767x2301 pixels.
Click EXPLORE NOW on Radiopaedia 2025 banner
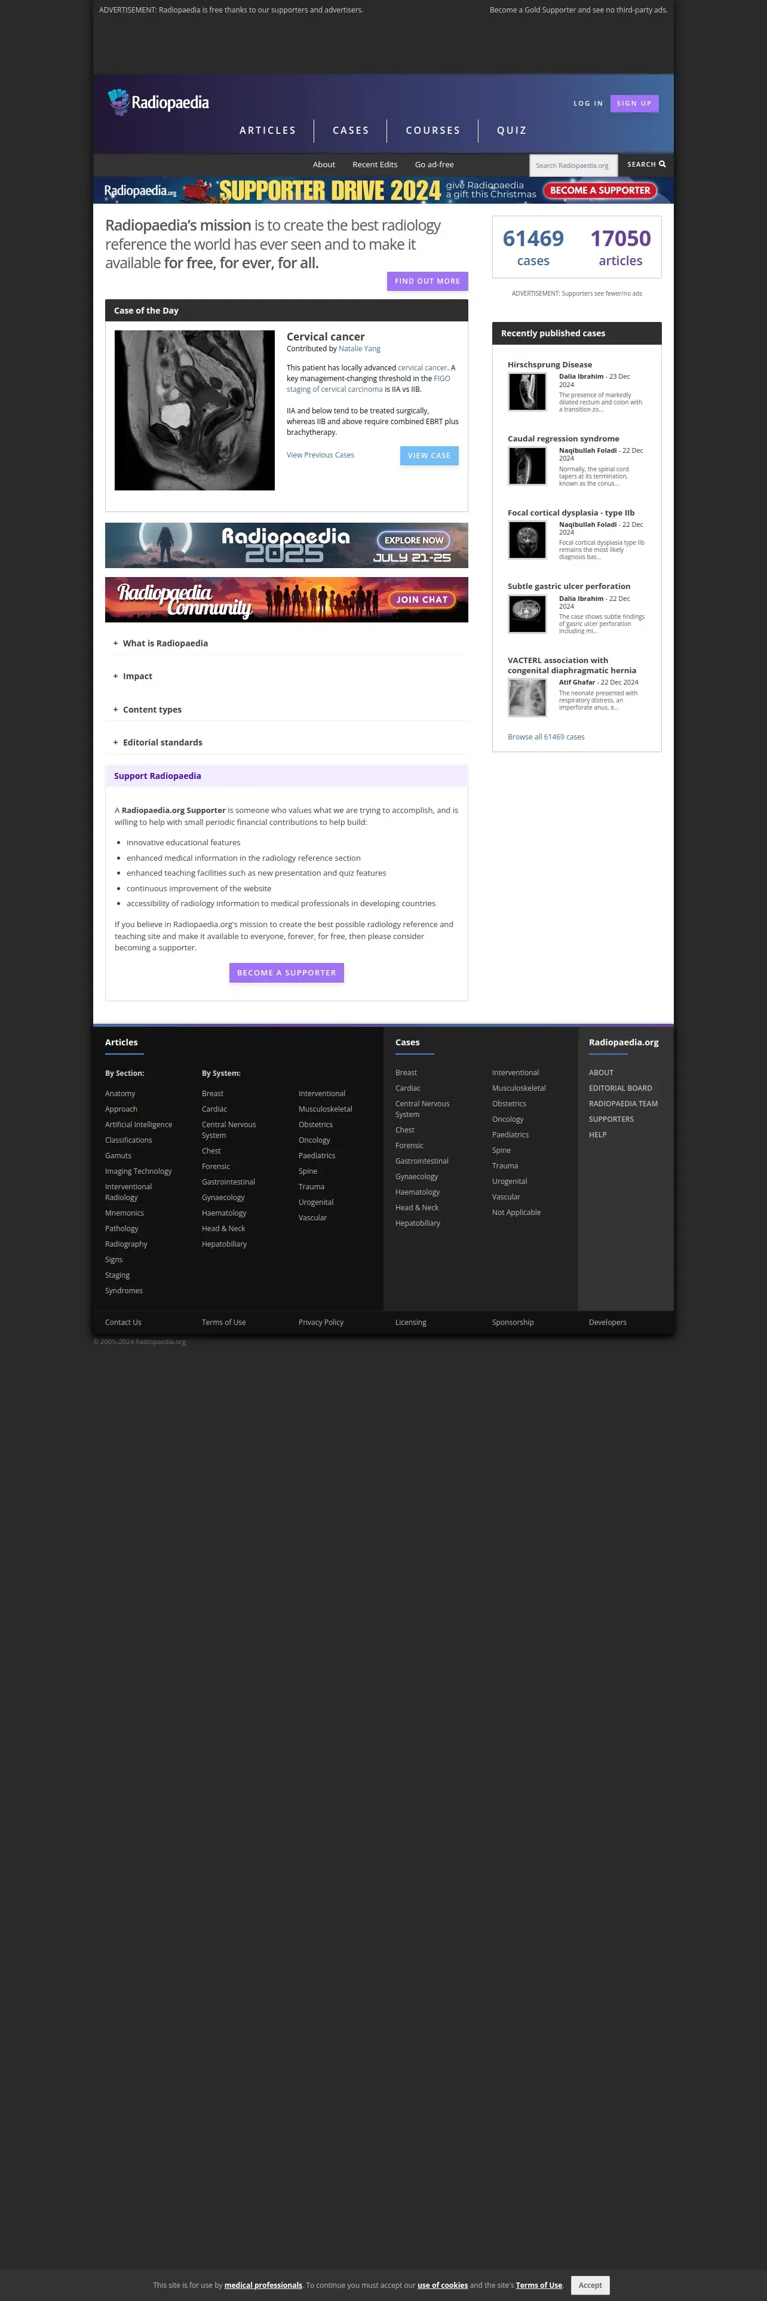click(x=413, y=541)
